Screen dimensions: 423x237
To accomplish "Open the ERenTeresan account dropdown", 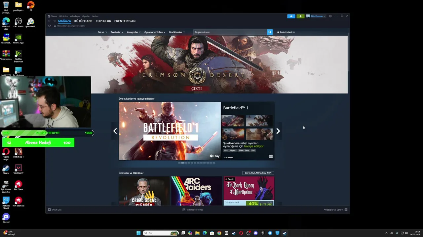I will 316,16.
